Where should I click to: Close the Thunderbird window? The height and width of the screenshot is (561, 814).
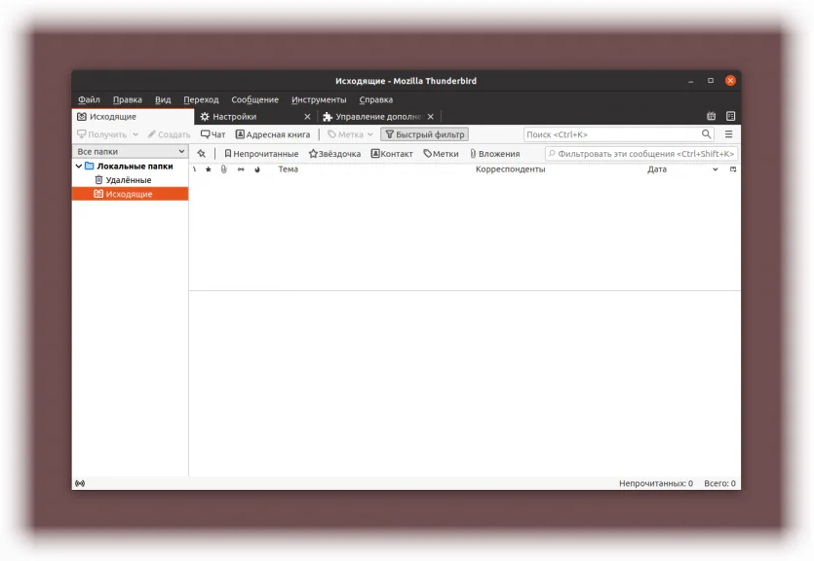pyautogui.click(x=730, y=81)
